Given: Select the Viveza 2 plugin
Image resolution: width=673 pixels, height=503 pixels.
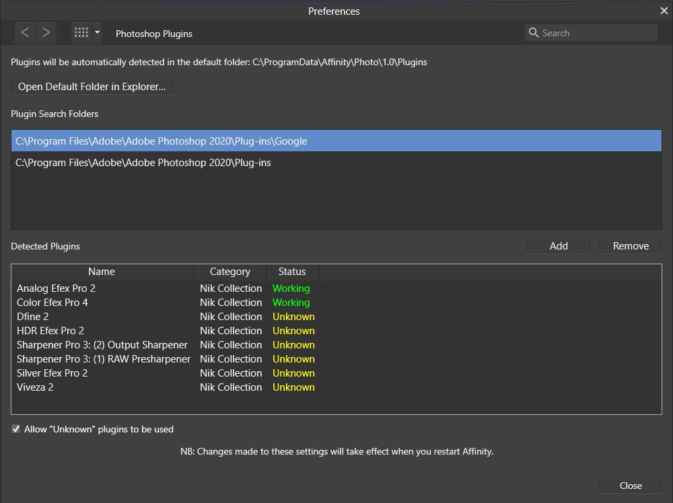Looking at the screenshot, I should tap(336, 387).
